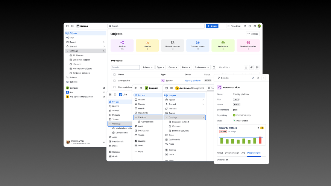331x186 pixels.
Task: Open the notifications bell icon
Action: [x=245, y=26]
